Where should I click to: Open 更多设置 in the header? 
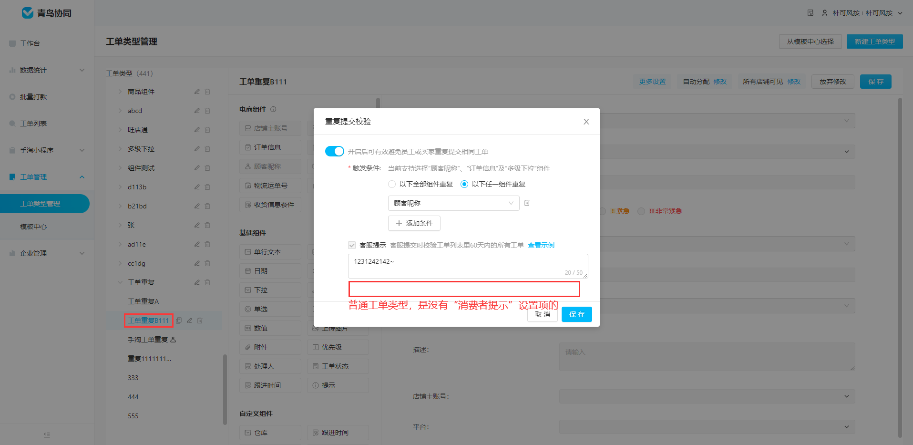(x=652, y=82)
